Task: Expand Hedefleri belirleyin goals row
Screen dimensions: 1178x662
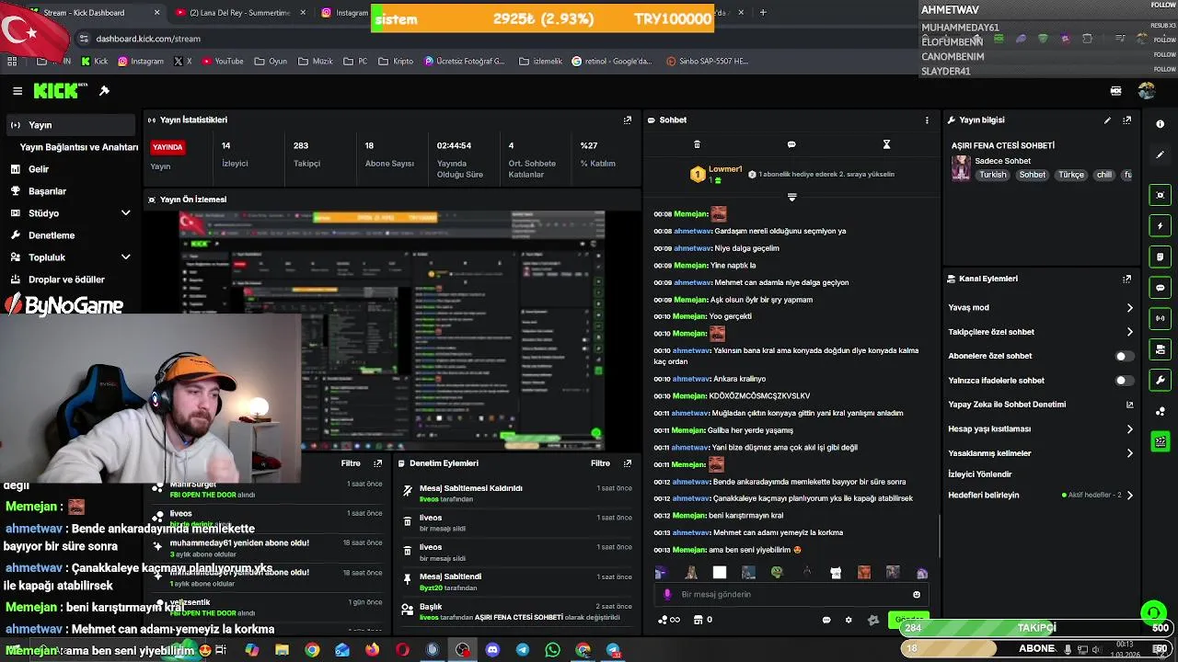Action: pos(1040,495)
